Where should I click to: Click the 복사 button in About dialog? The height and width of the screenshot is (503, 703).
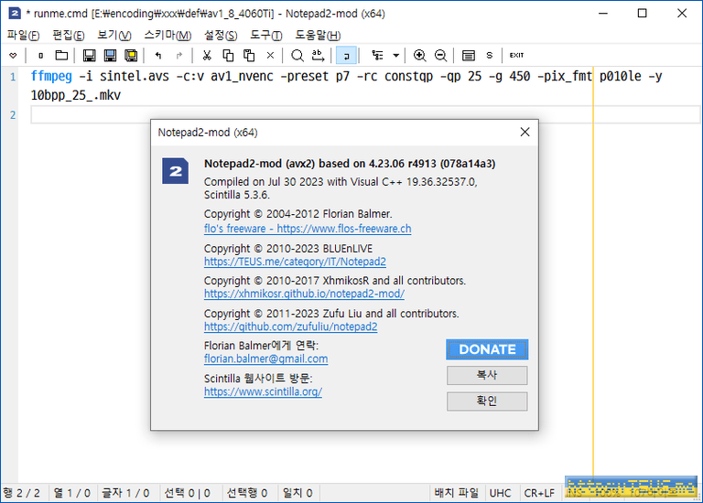487,375
